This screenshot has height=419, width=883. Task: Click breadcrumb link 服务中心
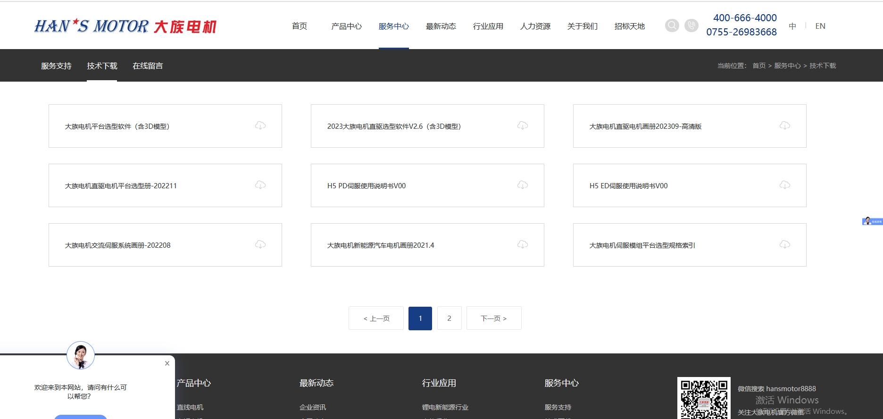[x=787, y=66]
